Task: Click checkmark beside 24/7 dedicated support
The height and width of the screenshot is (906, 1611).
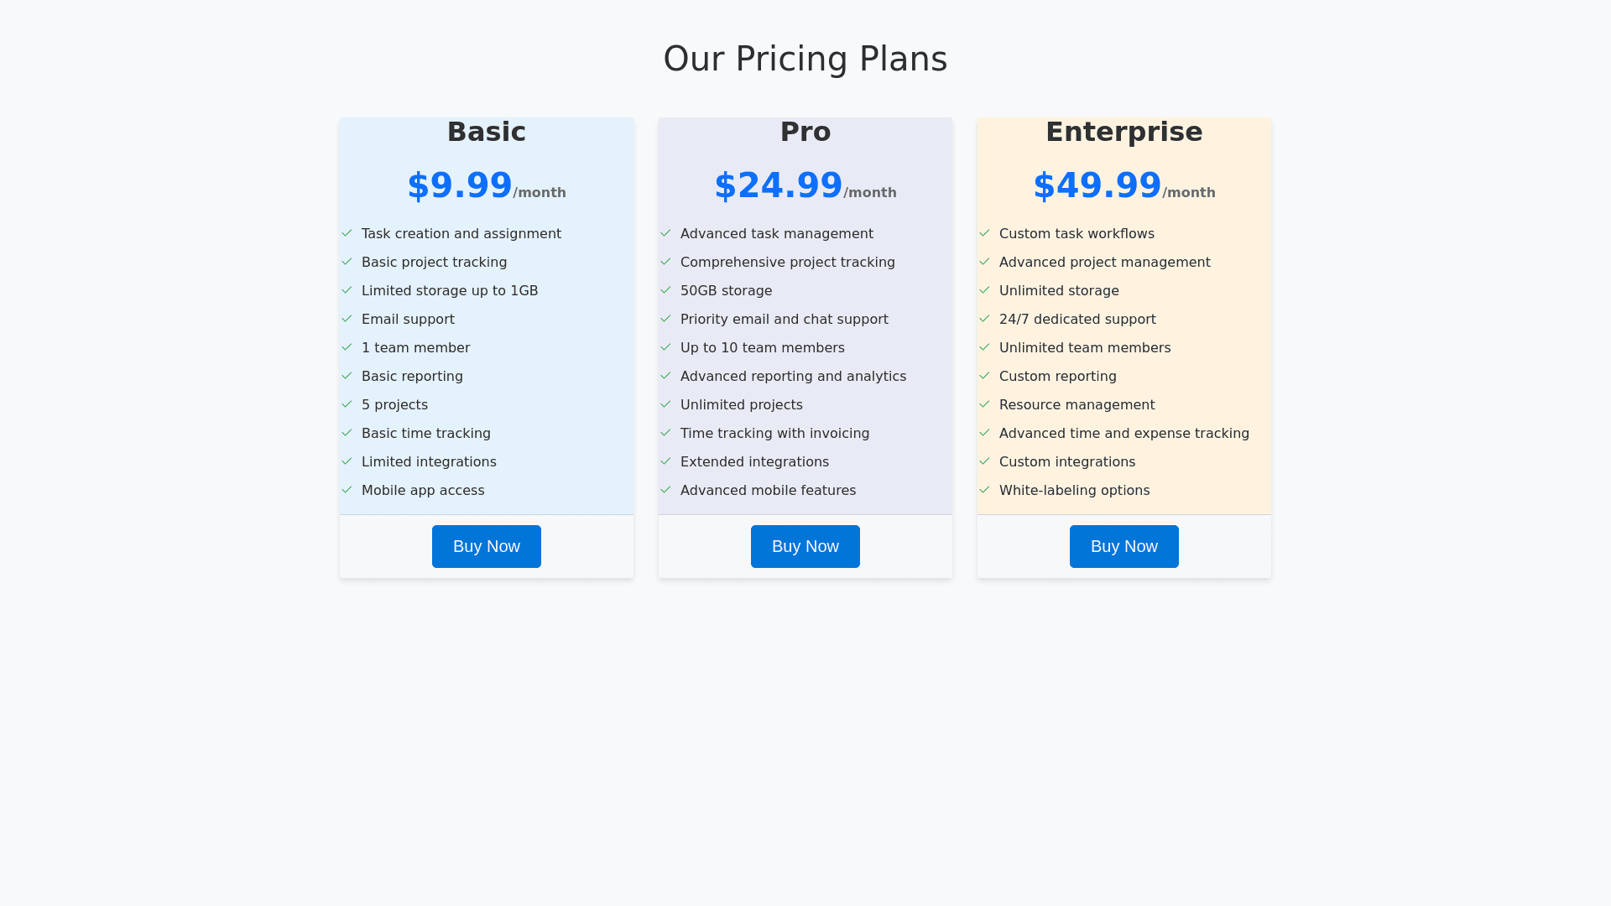Action: point(984,319)
